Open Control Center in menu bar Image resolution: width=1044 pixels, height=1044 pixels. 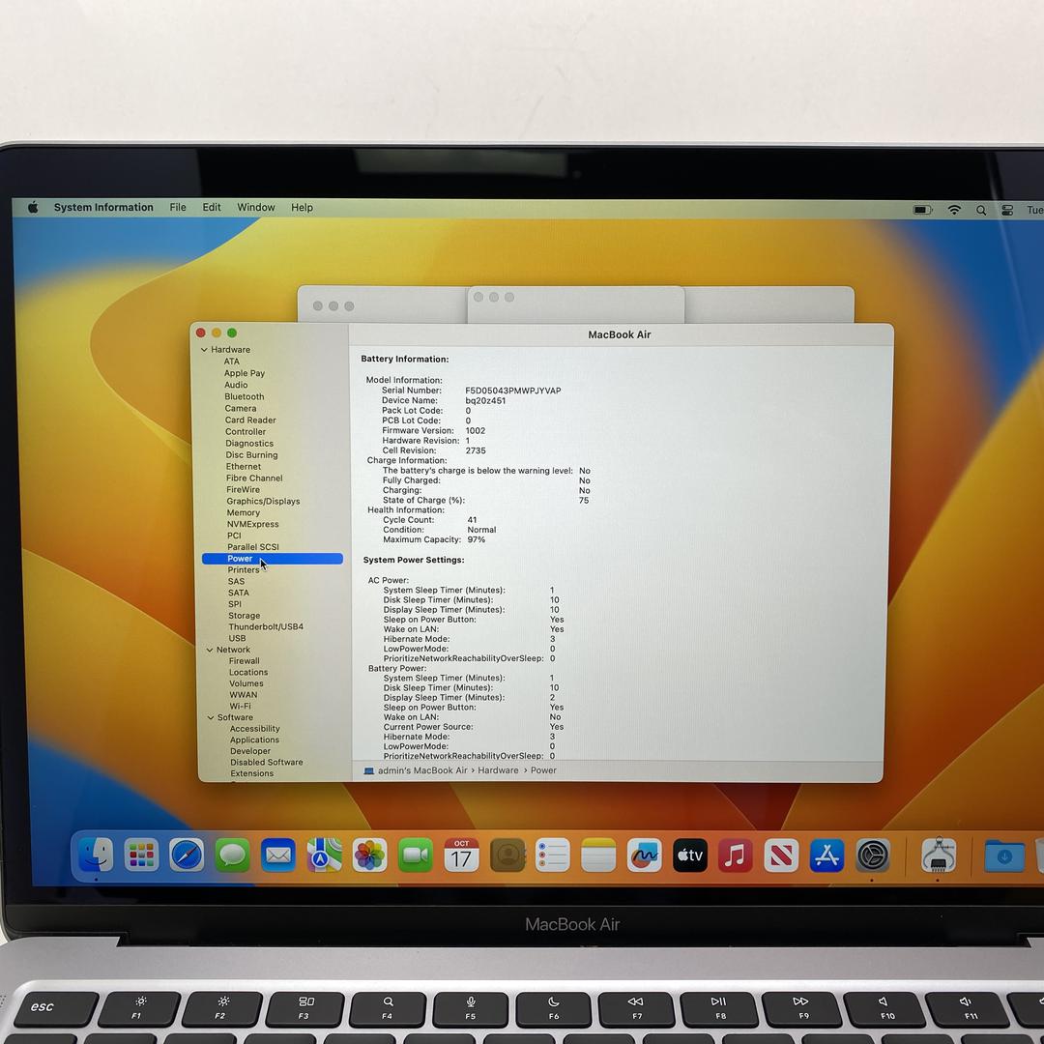coord(1007,211)
